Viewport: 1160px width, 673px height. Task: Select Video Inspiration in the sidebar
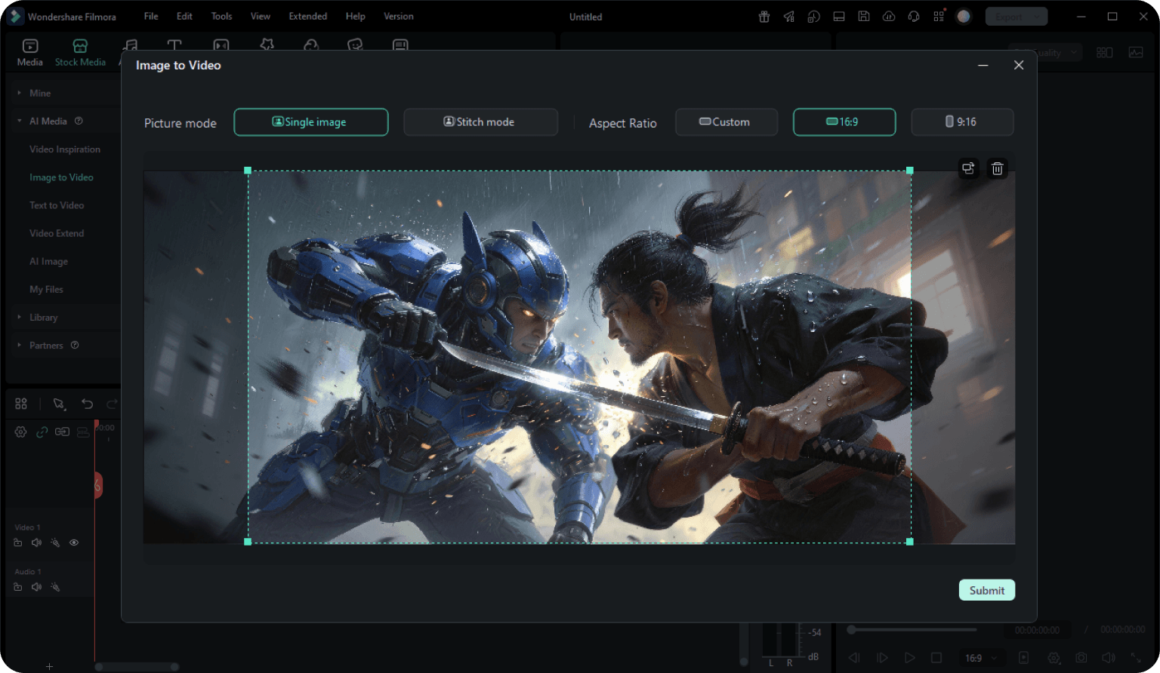pos(65,149)
